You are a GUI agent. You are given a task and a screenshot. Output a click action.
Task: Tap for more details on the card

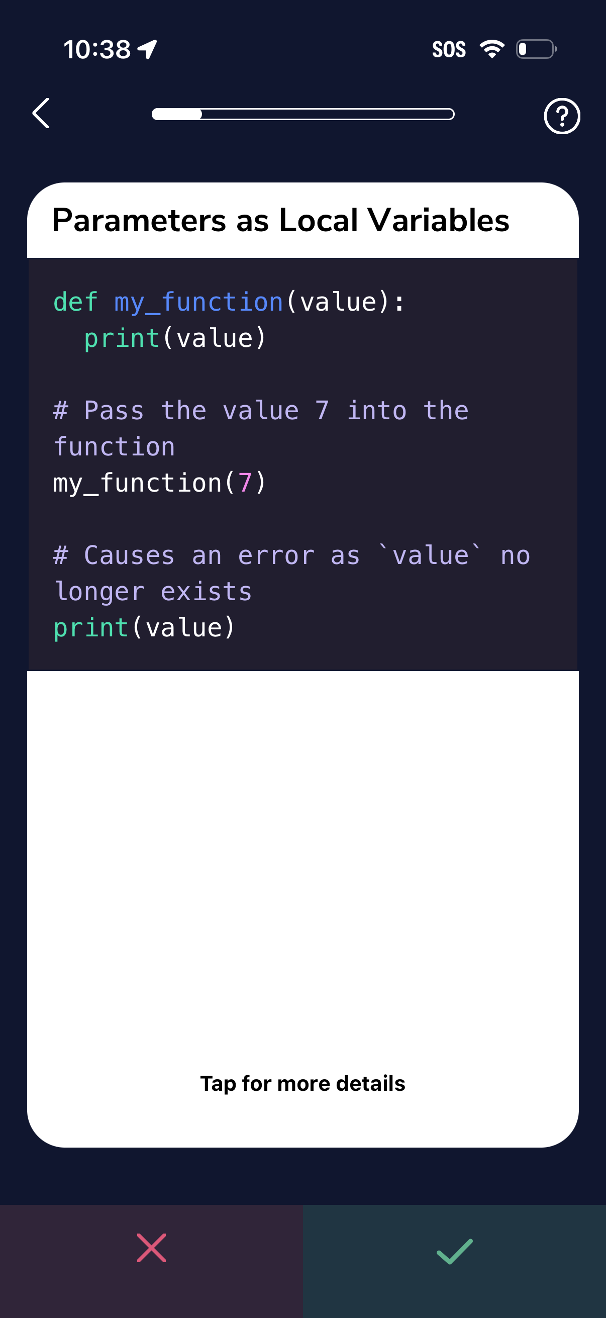coord(302,1083)
